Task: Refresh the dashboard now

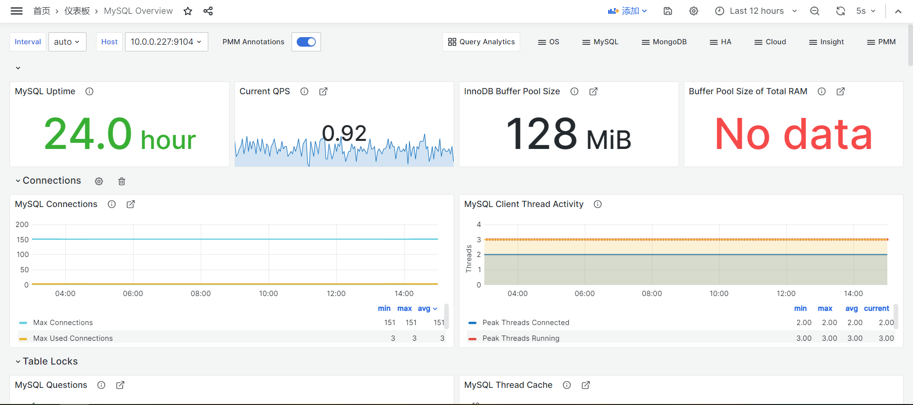Action: click(x=840, y=11)
